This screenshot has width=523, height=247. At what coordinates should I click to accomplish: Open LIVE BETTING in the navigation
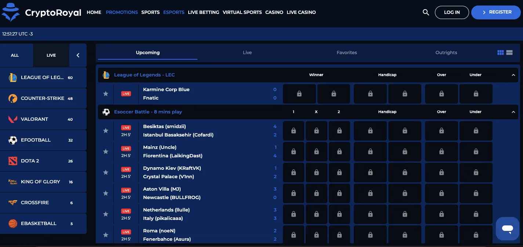[x=203, y=12]
